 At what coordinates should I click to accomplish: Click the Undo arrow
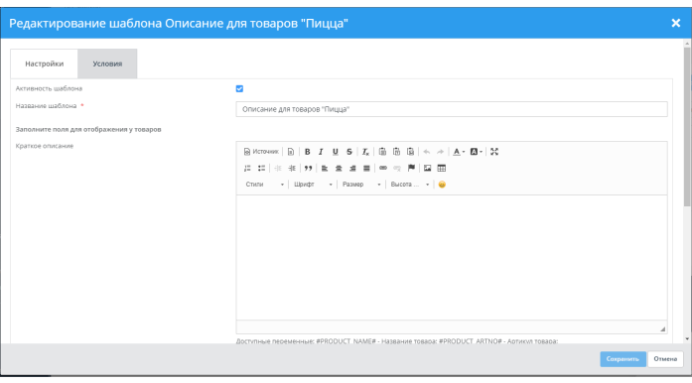426,152
